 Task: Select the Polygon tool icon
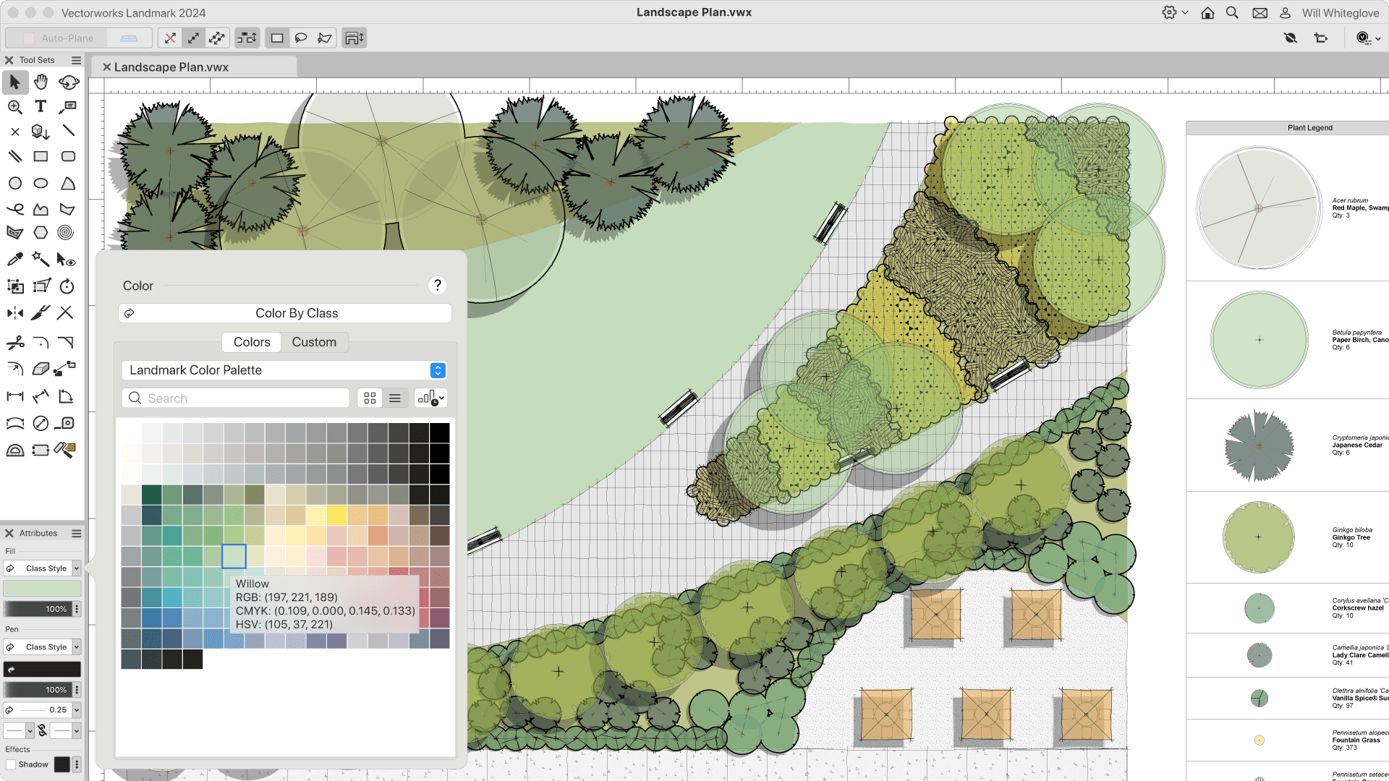[40, 234]
